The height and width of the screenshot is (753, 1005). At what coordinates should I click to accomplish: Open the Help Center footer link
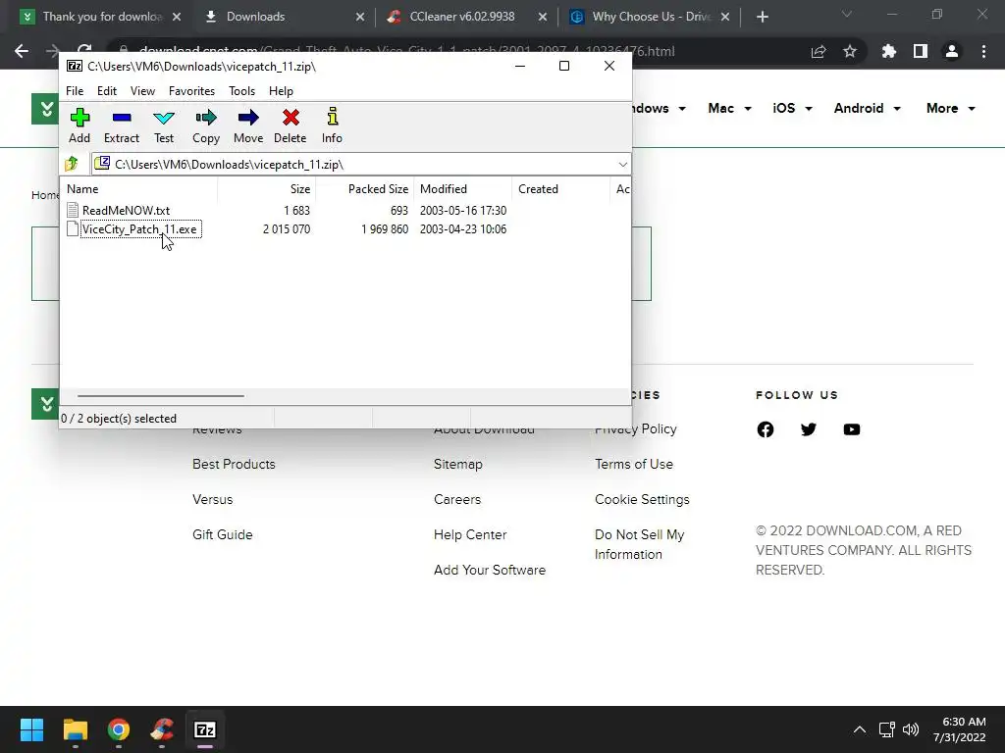pyautogui.click(x=470, y=534)
